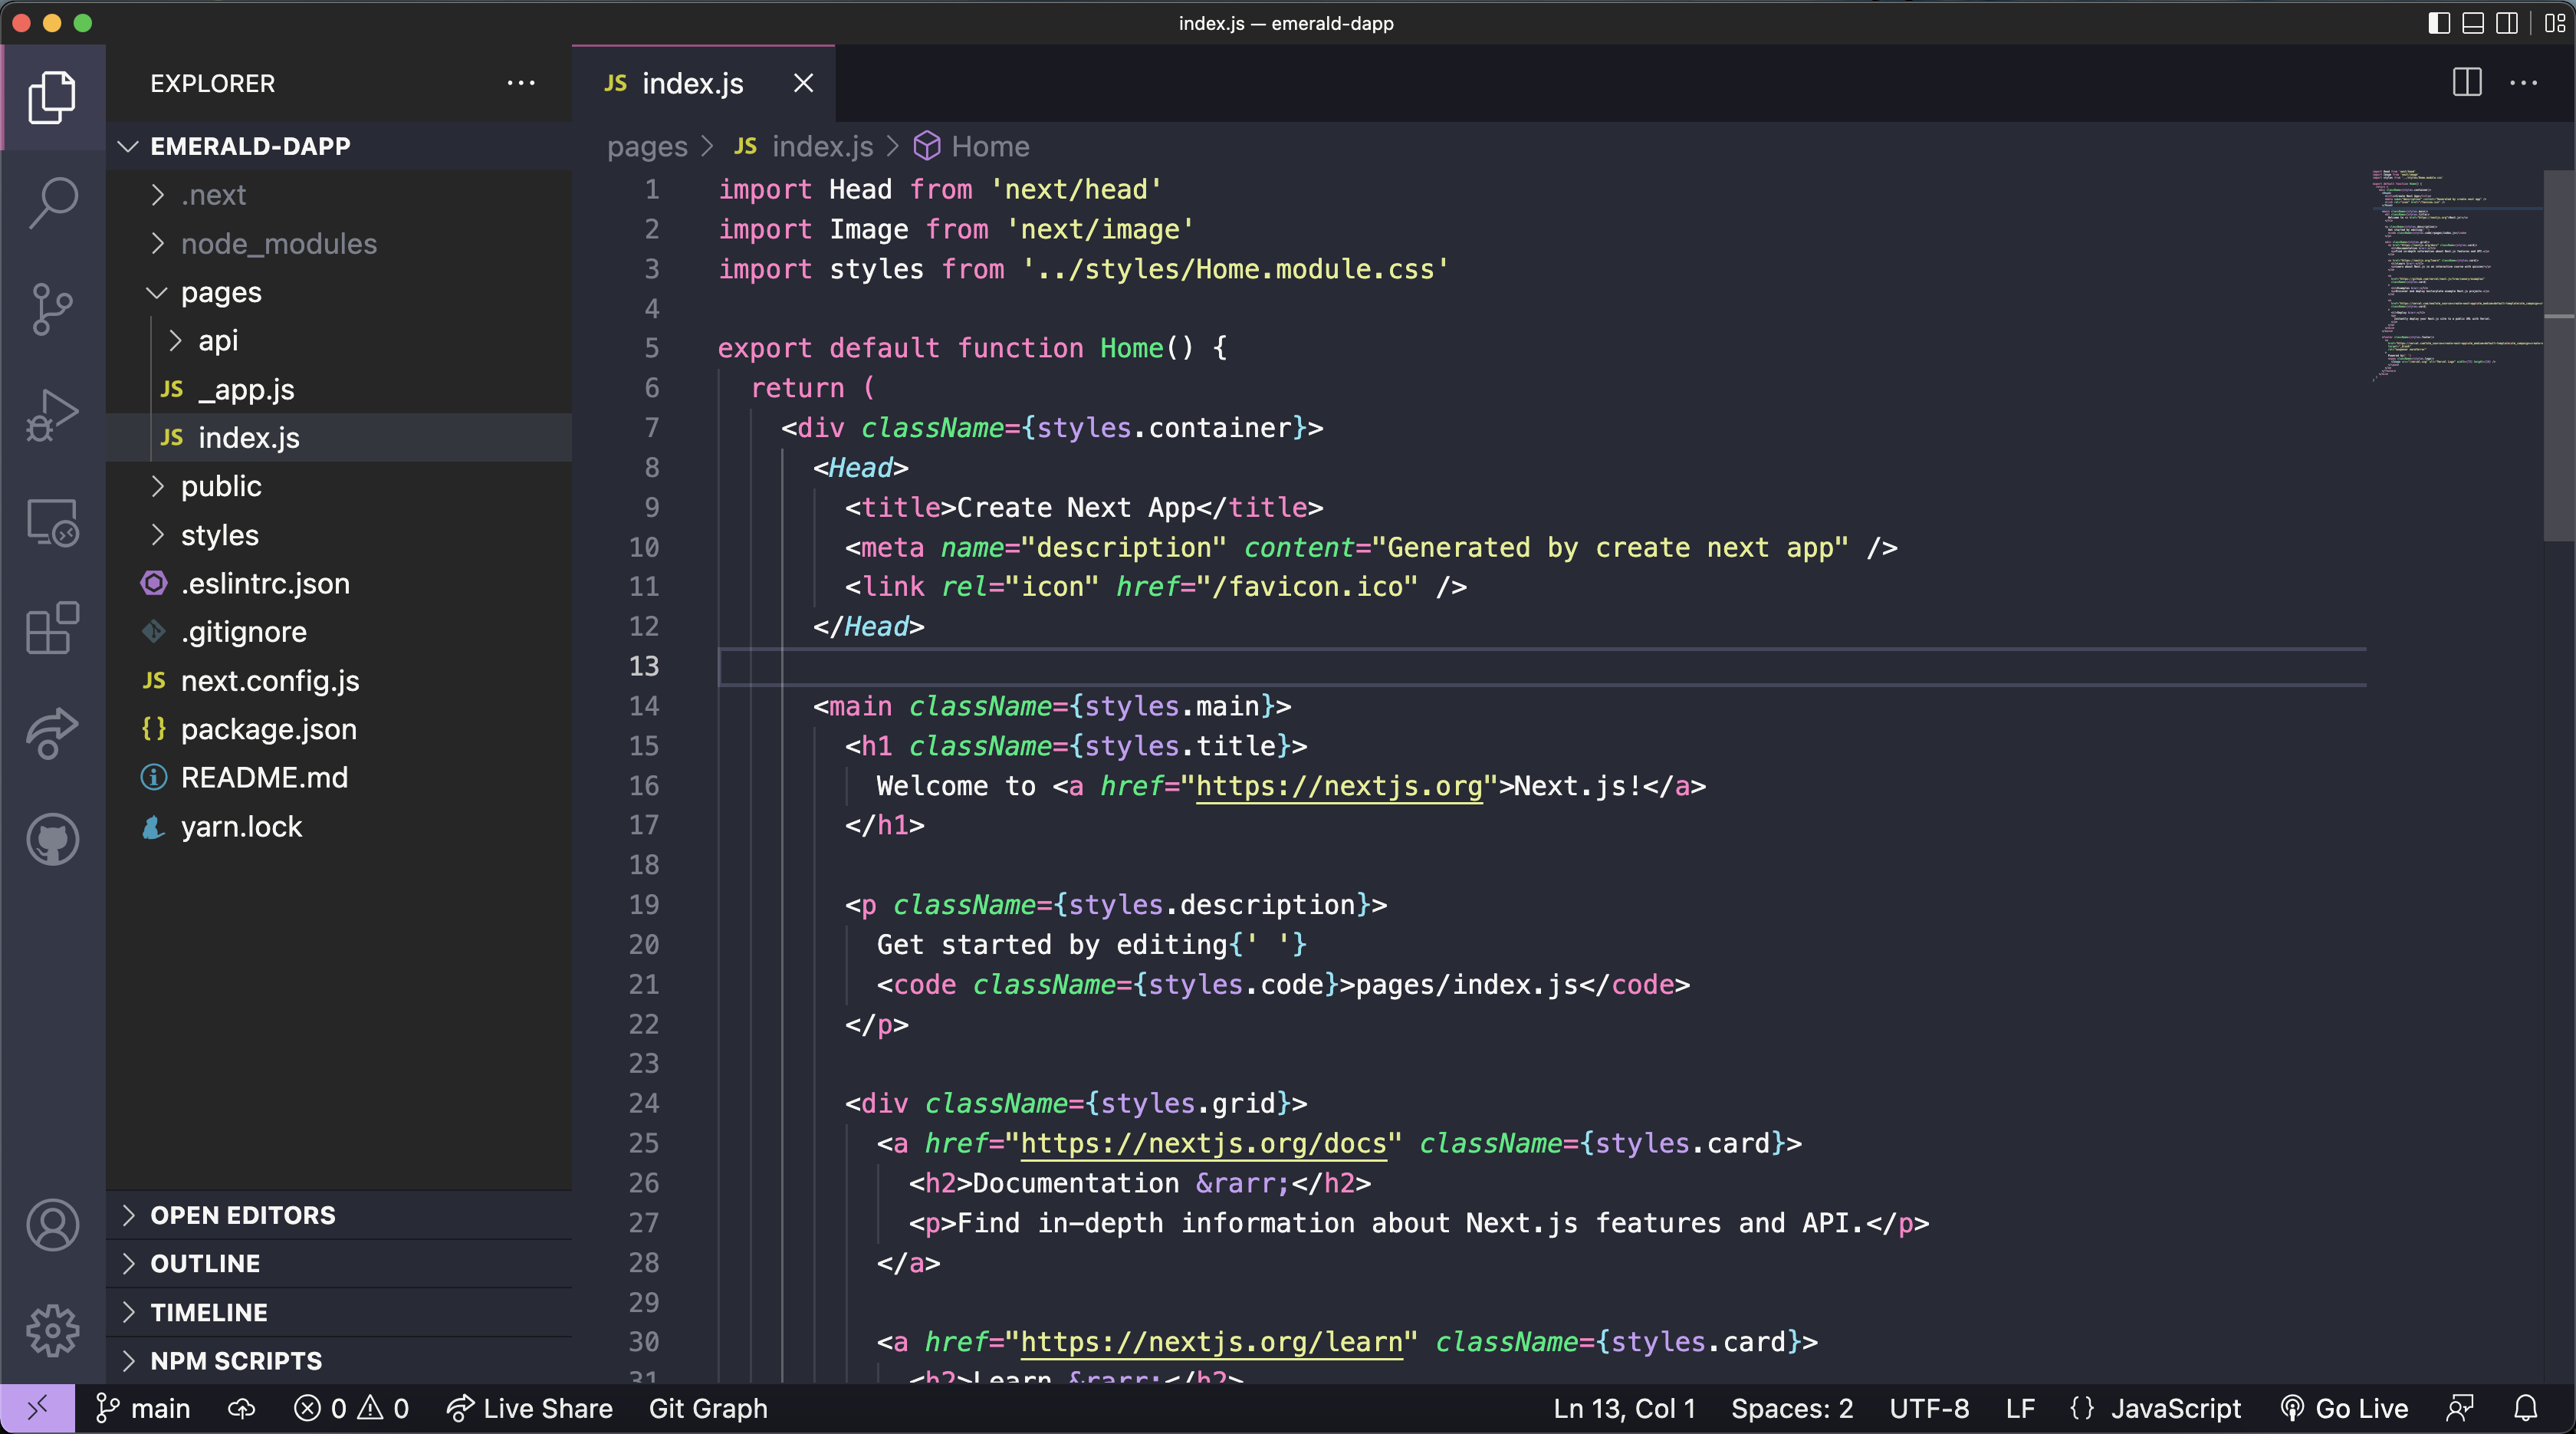This screenshot has height=1434, width=2576.
Task: Click the Synchronize Changes cloud icon
Action: [241, 1408]
